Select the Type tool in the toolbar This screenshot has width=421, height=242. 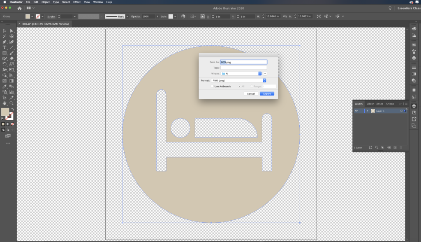5,48
